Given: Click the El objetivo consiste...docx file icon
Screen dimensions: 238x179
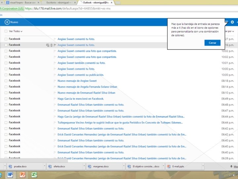Looking at the screenshot, I should [x=129, y=166].
